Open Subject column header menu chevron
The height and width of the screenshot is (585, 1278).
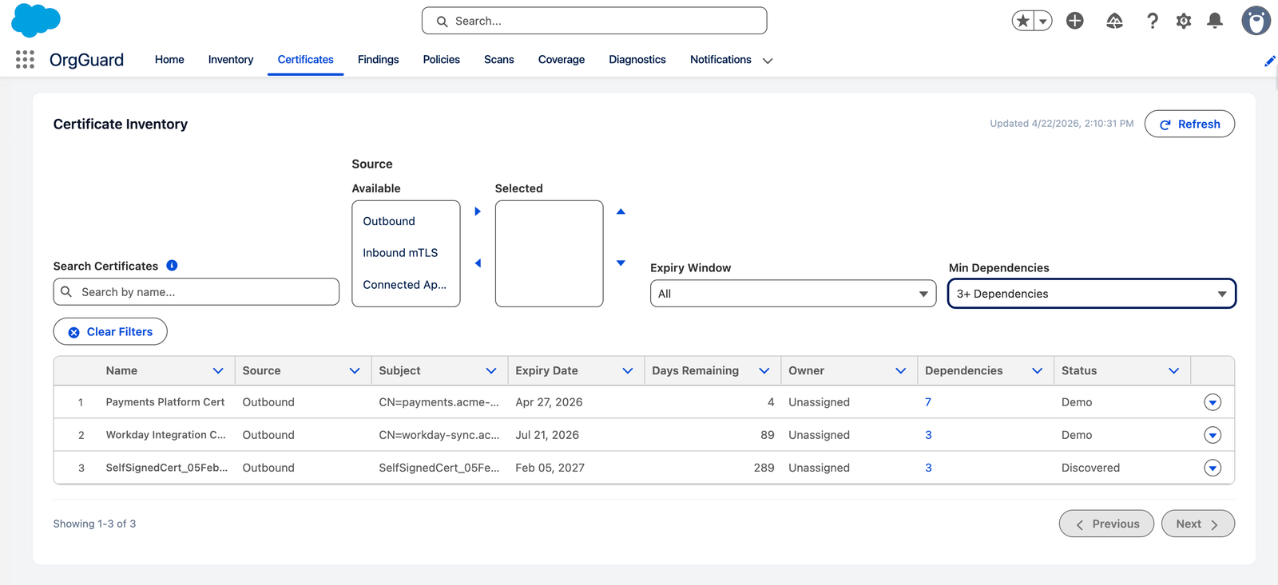(x=491, y=371)
